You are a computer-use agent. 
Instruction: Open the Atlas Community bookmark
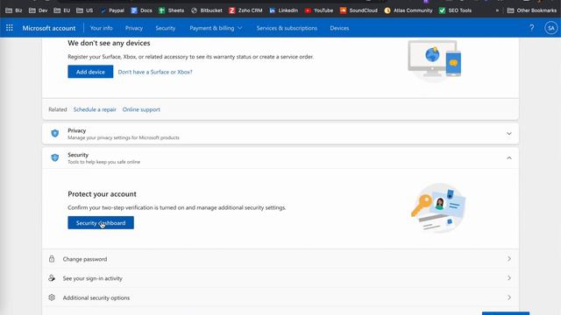pyautogui.click(x=408, y=10)
